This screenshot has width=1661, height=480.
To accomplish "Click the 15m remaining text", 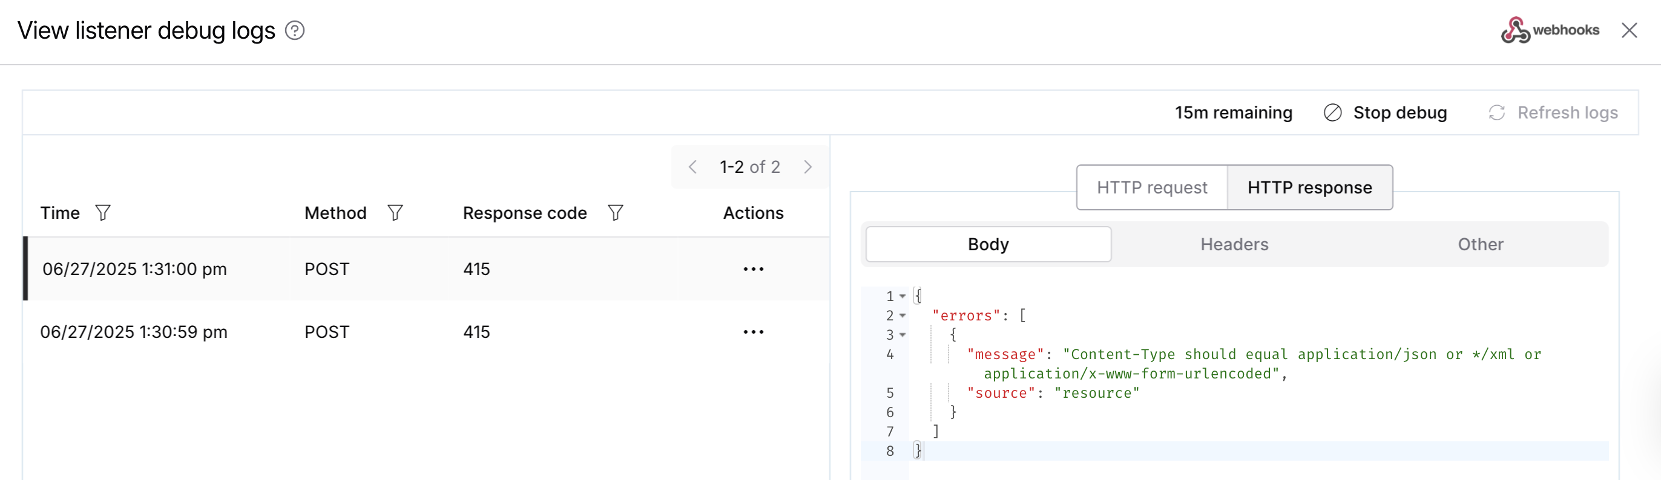I will [x=1233, y=113].
